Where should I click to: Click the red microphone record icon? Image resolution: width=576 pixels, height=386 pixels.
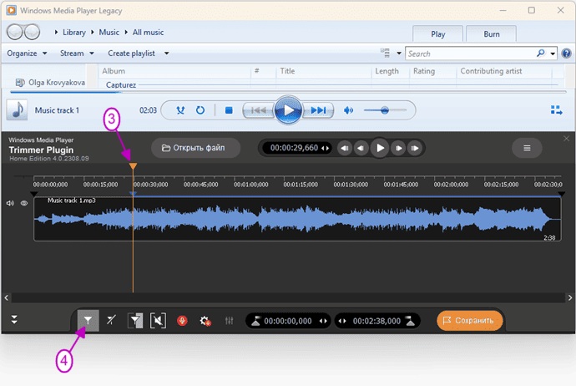pyautogui.click(x=182, y=321)
